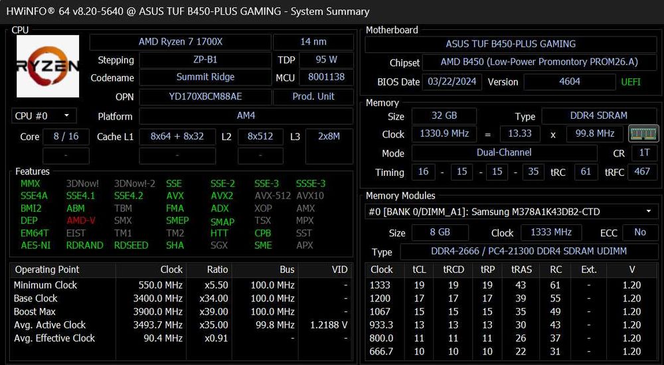The height and width of the screenshot is (365, 664).
Task: Select the L1 cache value 8x64 + 8x32
Action: pyautogui.click(x=177, y=137)
